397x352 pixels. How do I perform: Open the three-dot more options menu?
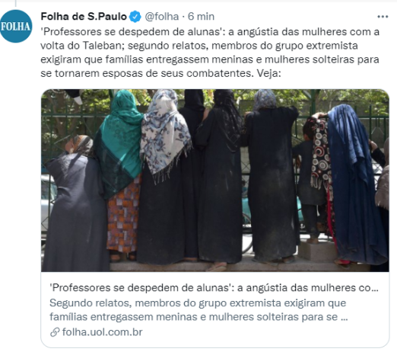point(383,17)
